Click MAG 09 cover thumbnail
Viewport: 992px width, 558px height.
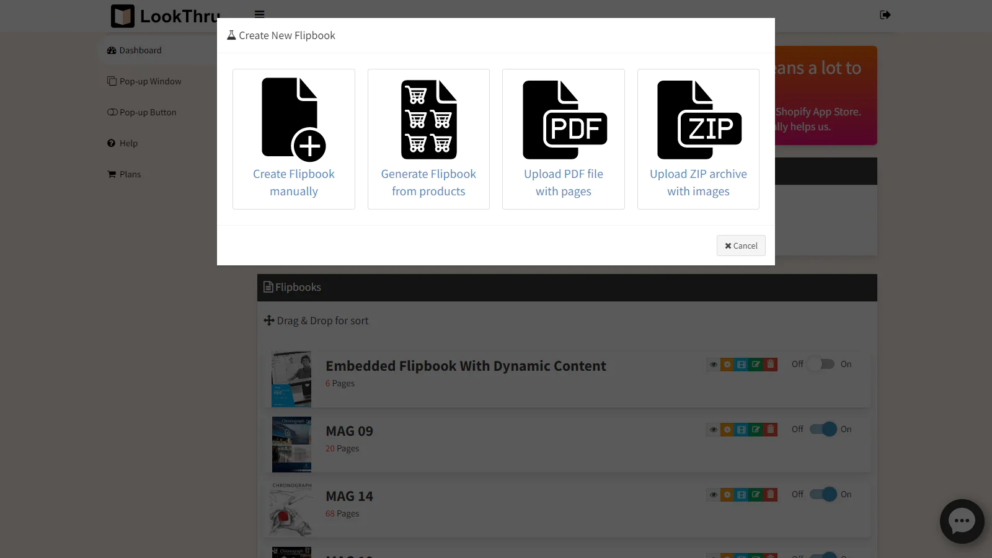tap(291, 445)
